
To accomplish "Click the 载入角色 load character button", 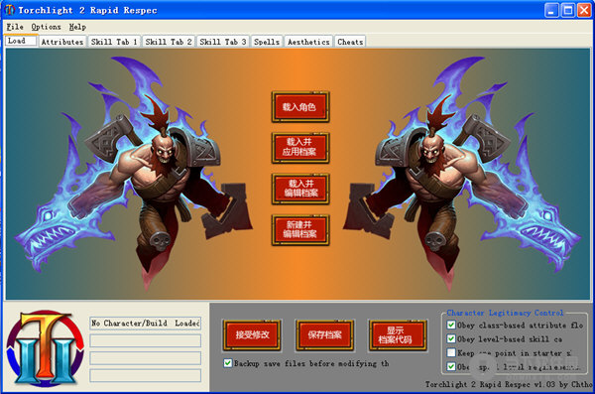I will [300, 107].
